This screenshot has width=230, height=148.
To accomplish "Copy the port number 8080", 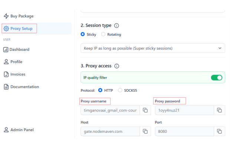I will (x=219, y=131).
